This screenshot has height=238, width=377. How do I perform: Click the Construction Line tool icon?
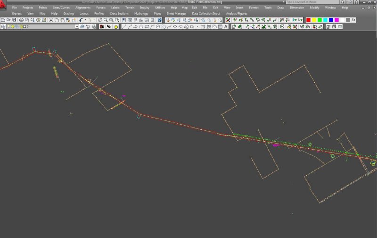point(130,27)
